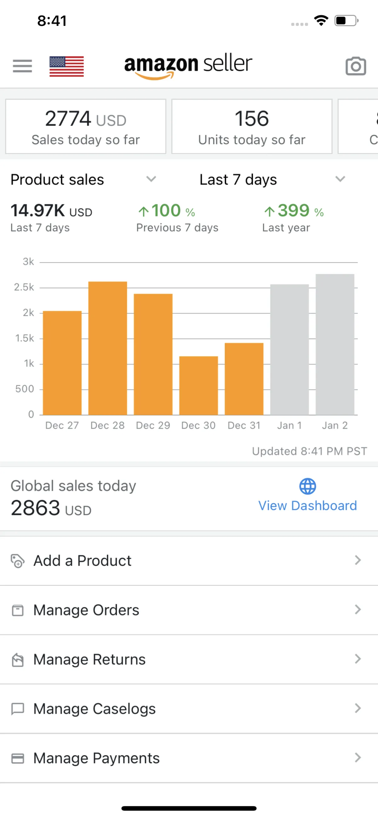Open Add a Product chevron arrow

(358, 560)
